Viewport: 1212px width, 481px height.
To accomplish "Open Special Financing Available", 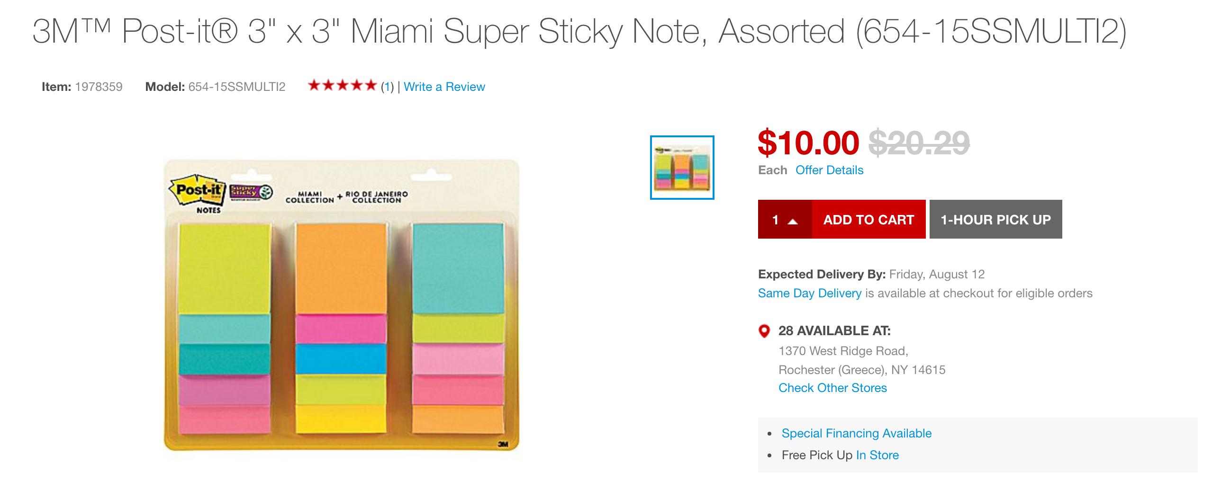I will tap(856, 433).
